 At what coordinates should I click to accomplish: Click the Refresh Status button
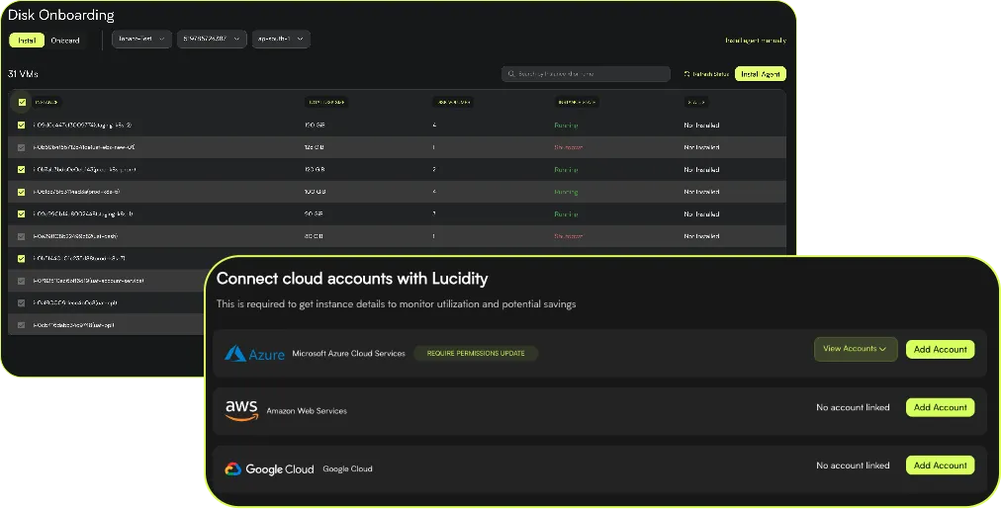click(706, 74)
